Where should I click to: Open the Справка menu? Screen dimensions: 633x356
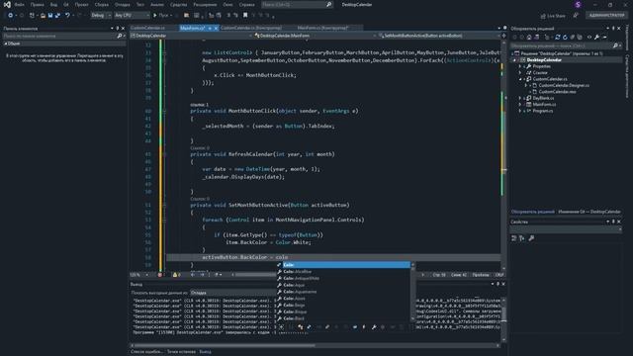point(246,5)
